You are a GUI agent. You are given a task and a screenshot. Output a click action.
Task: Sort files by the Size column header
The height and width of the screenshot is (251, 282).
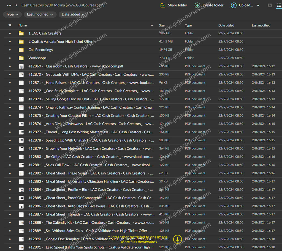[162, 25]
